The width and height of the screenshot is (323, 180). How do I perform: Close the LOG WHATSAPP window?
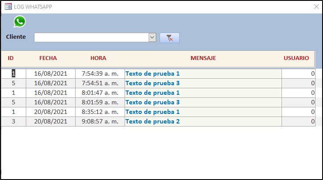tap(316, 7)
